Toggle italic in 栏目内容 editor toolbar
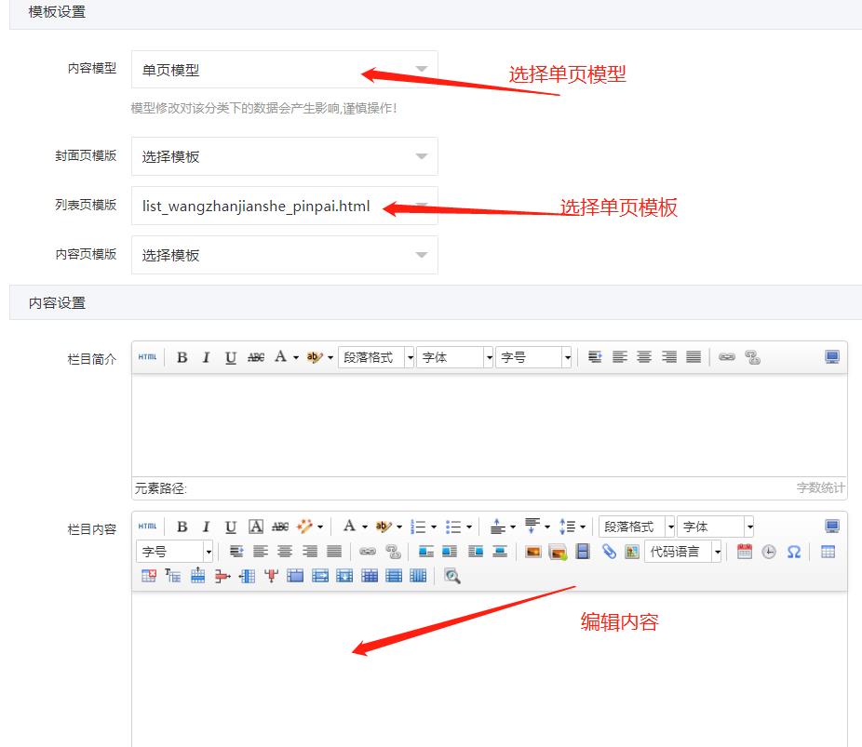 tap(206, 527)
